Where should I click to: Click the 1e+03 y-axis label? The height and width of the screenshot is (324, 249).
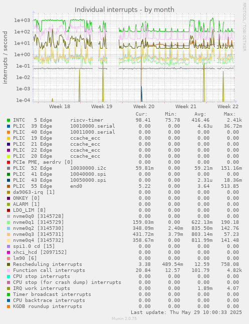(22, 20)
